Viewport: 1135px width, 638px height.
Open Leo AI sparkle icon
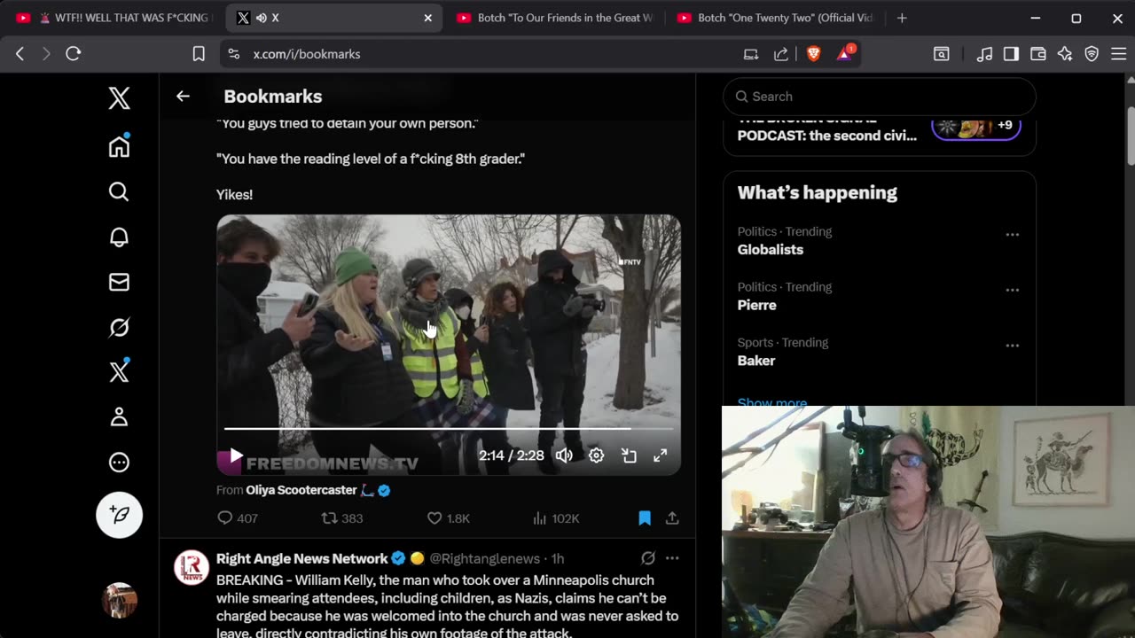coord(1065,54)
